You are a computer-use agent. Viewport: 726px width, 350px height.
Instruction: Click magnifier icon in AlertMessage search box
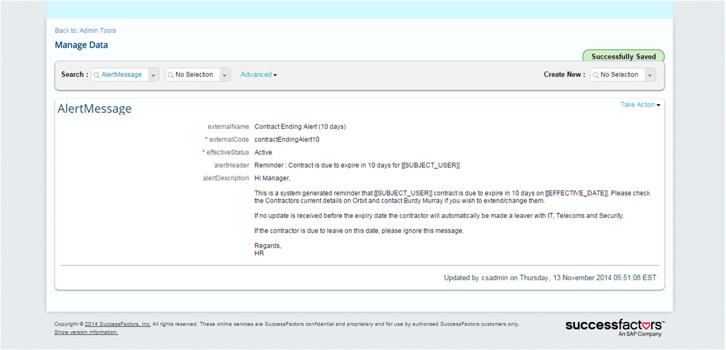tap(97, 74)
